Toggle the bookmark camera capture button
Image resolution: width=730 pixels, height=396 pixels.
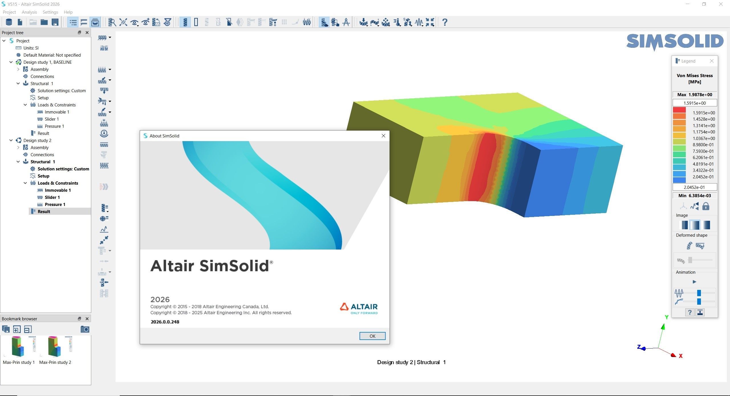click(x=84, y=329)
